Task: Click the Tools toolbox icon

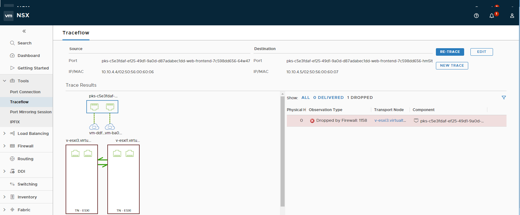Action: (12, 81)
